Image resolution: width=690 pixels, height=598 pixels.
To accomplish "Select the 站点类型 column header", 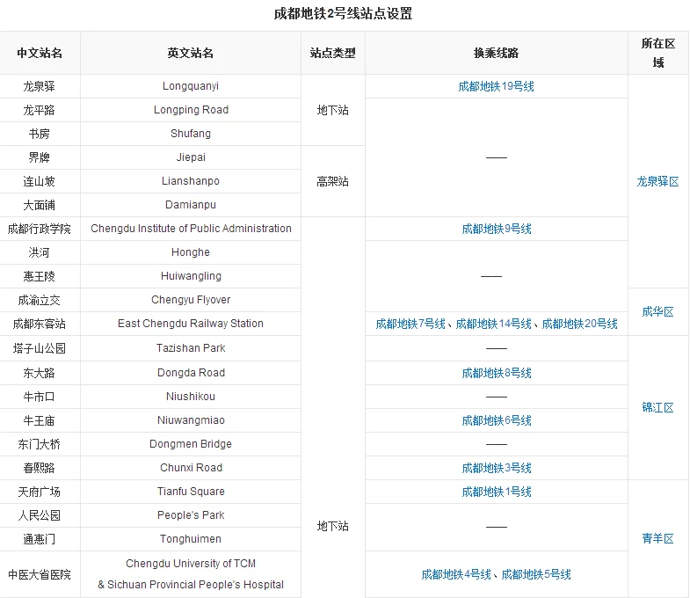I will coord(332,53).
